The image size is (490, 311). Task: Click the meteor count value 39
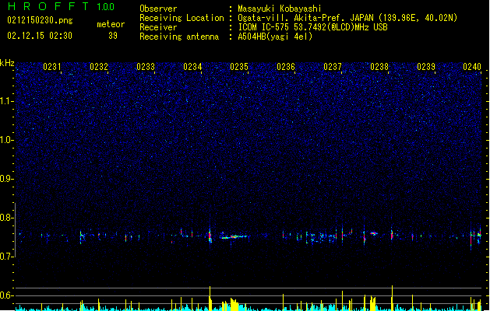pyautogui.click(x=113, y=36)
